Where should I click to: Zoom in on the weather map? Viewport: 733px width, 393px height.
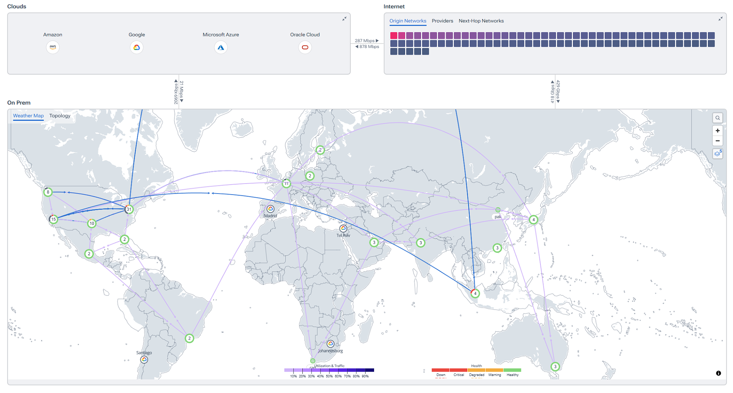(717, 131)
